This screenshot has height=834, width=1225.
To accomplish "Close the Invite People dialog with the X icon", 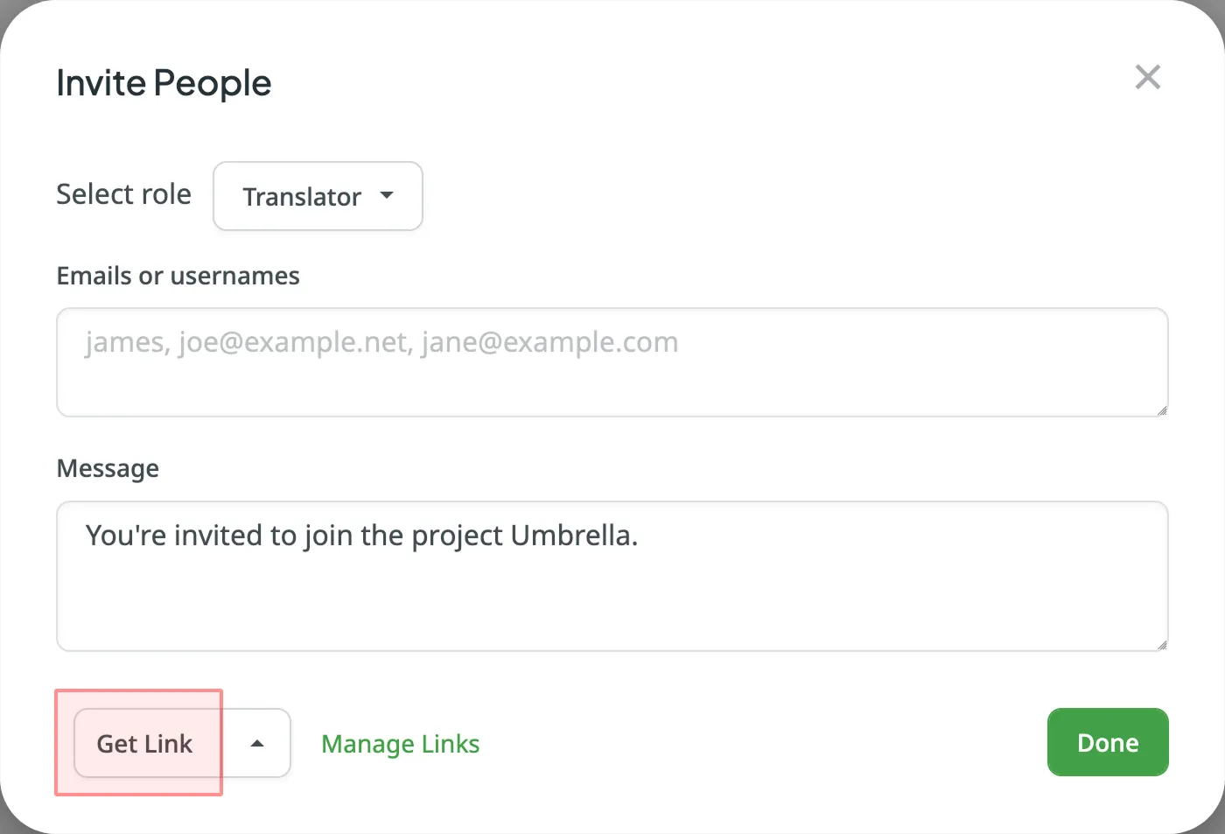I will pos(1147,77).
